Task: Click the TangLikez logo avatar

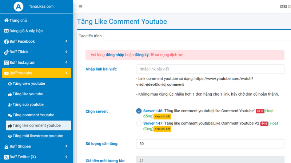Action: pyautogui.click(x=19, y=7)
